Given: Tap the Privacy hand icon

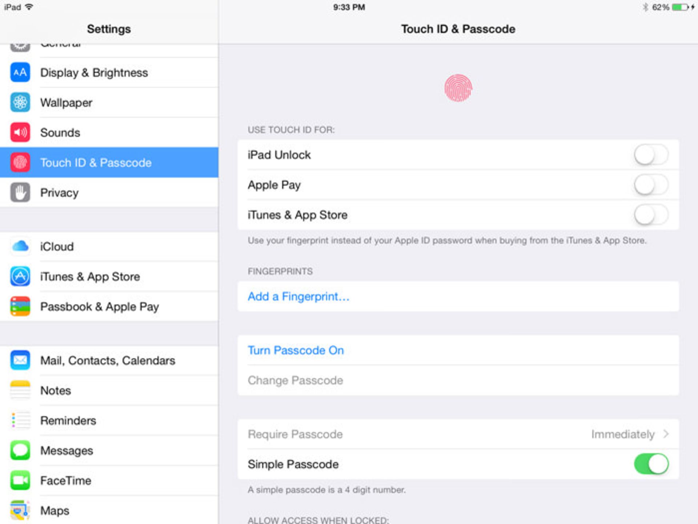Looking at the screenshot, I should [20, 192].
